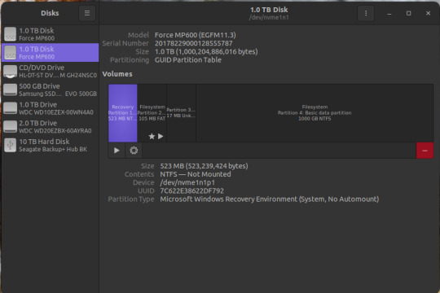Select the 500 GB Samsung SSD drive
The height and width of the screenshot is (293, 440).
tap(51, 90)
